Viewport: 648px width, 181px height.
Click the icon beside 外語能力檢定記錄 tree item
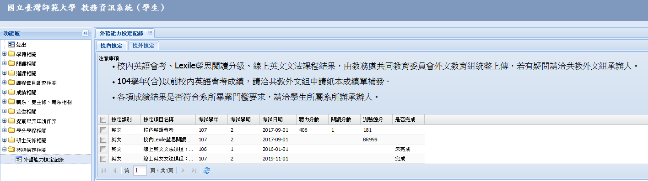tap(19, 160)
